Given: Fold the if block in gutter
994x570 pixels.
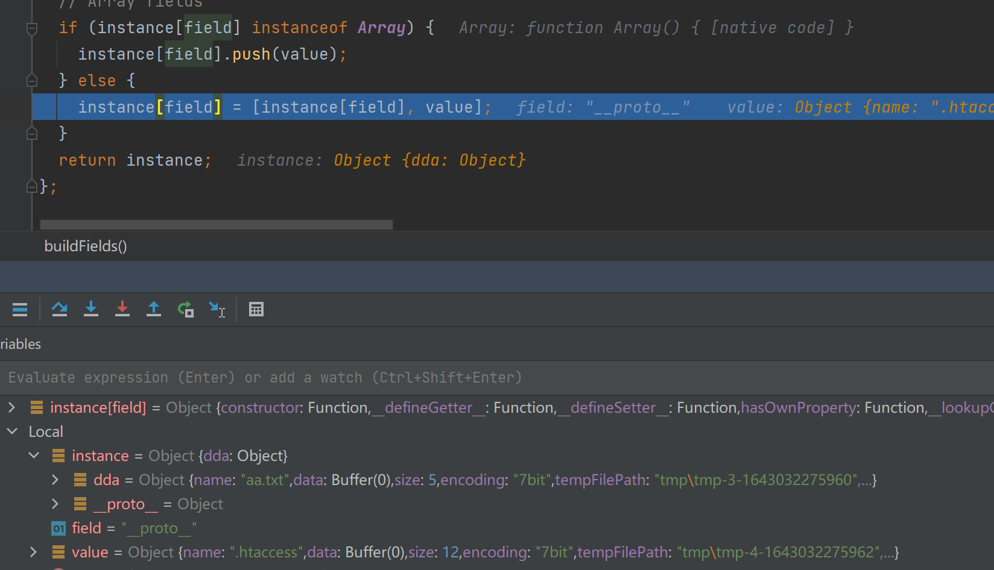Looking at the screenshot, I should 32,28.
